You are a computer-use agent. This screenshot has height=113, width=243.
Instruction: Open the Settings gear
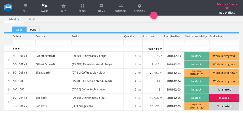coord(139,8)
